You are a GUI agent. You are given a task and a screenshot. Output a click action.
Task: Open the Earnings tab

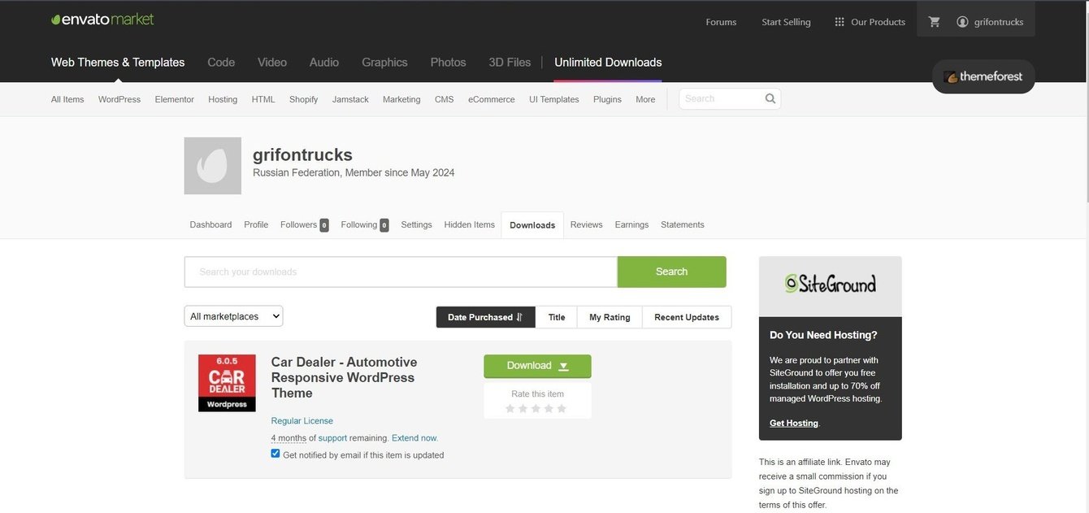pos(631,224)
